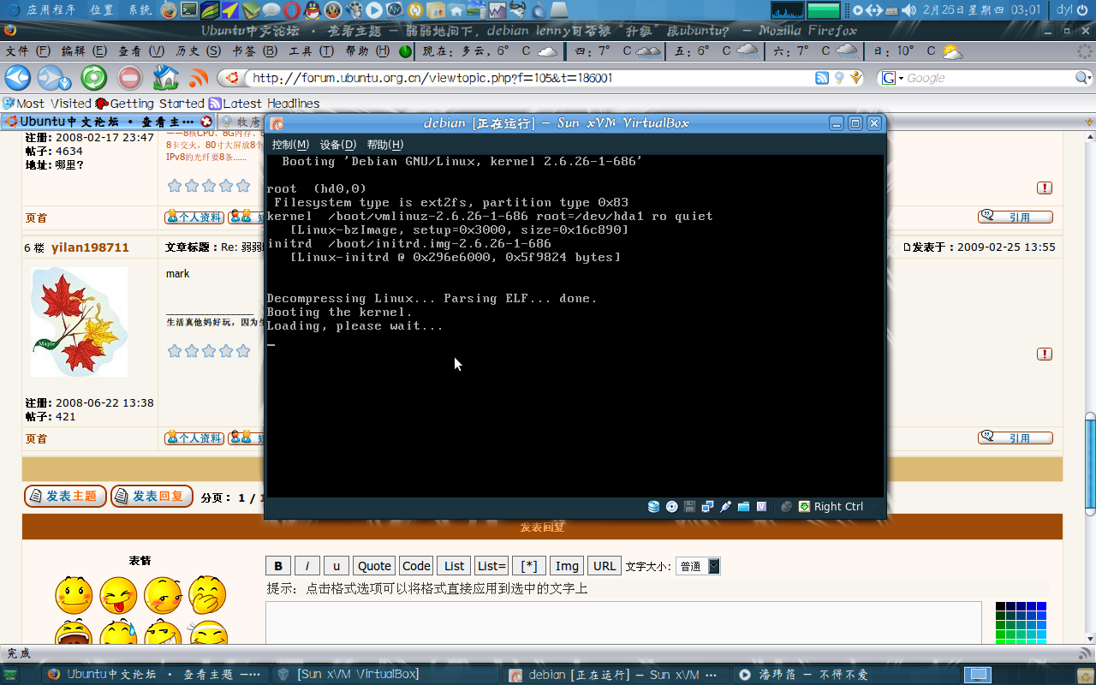1096x685 pixels.
Task: Click the VirtualBox mouse capture indicator icon
Action: pos(787,506)
